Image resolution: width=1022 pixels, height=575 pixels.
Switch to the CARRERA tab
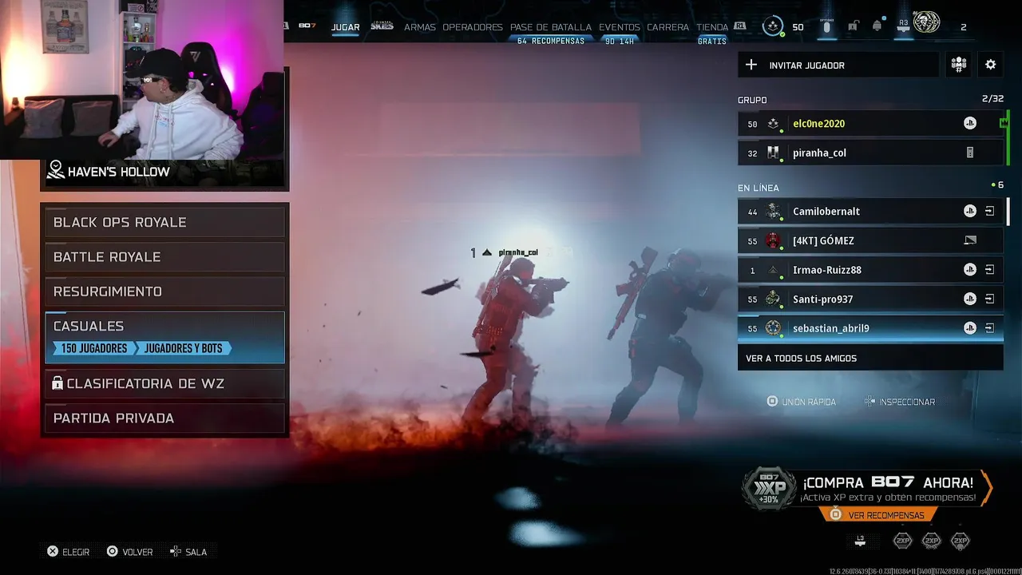(x=668, y=27)
